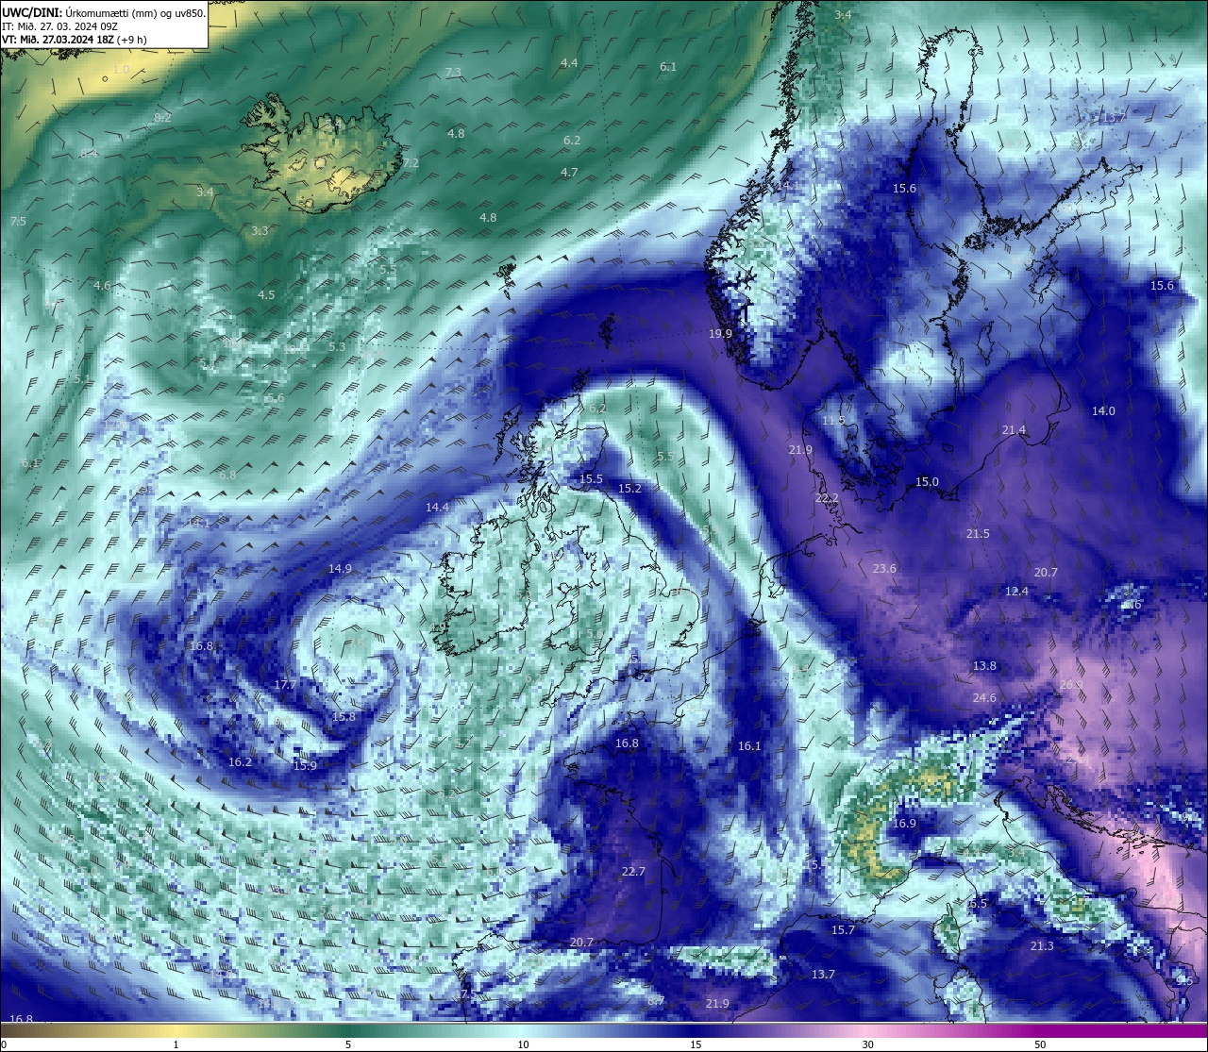The image size is (1208, 1052).
Task: Click the 50 tick on the color scale
Action: [1040, 1044]
